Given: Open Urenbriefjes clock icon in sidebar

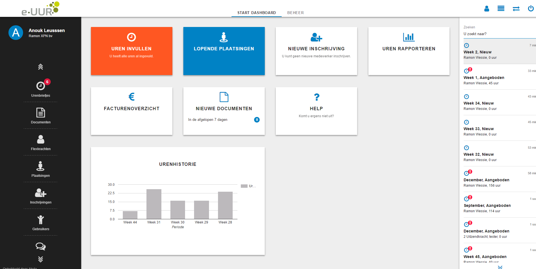Looking at the screenshot, I should pos(41,86).
